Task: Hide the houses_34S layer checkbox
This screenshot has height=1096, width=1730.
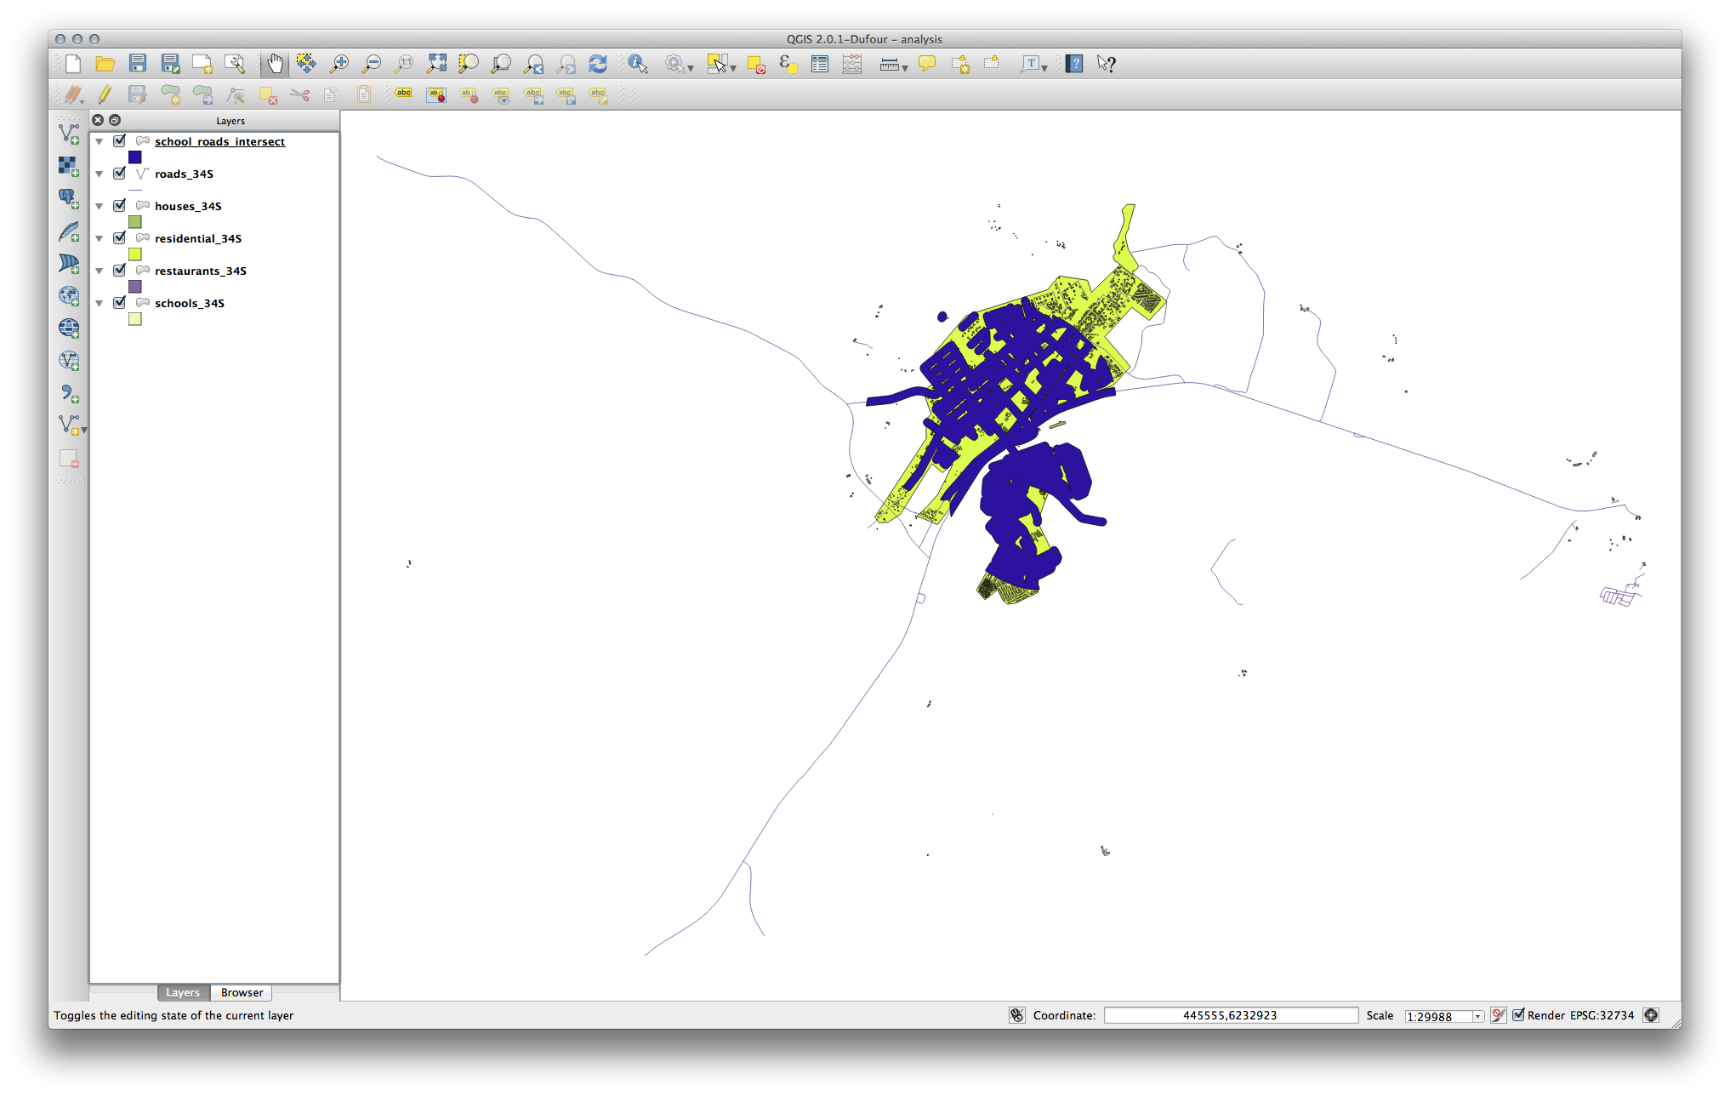Action: coord(120,206)
